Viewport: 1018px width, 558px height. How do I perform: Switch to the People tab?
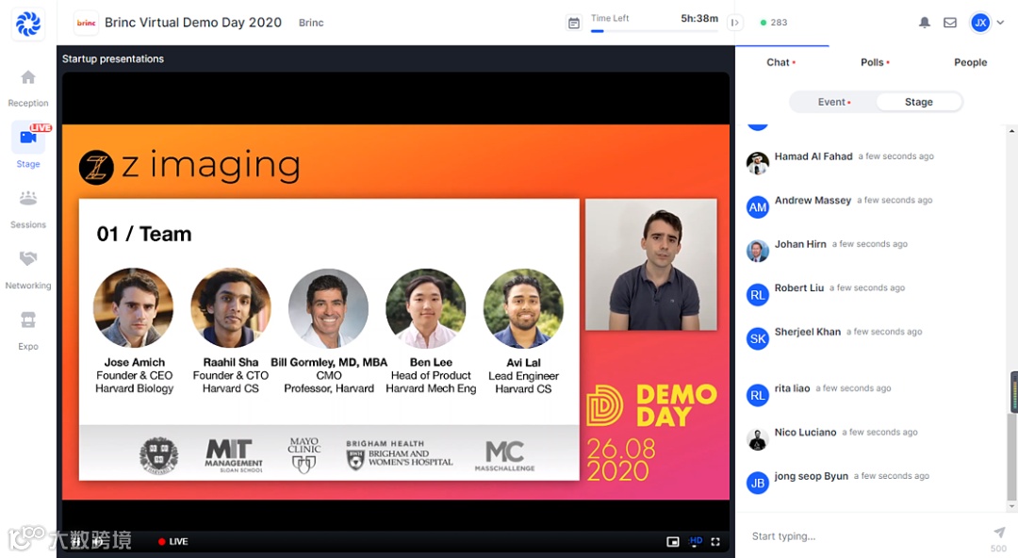(971, 62)
